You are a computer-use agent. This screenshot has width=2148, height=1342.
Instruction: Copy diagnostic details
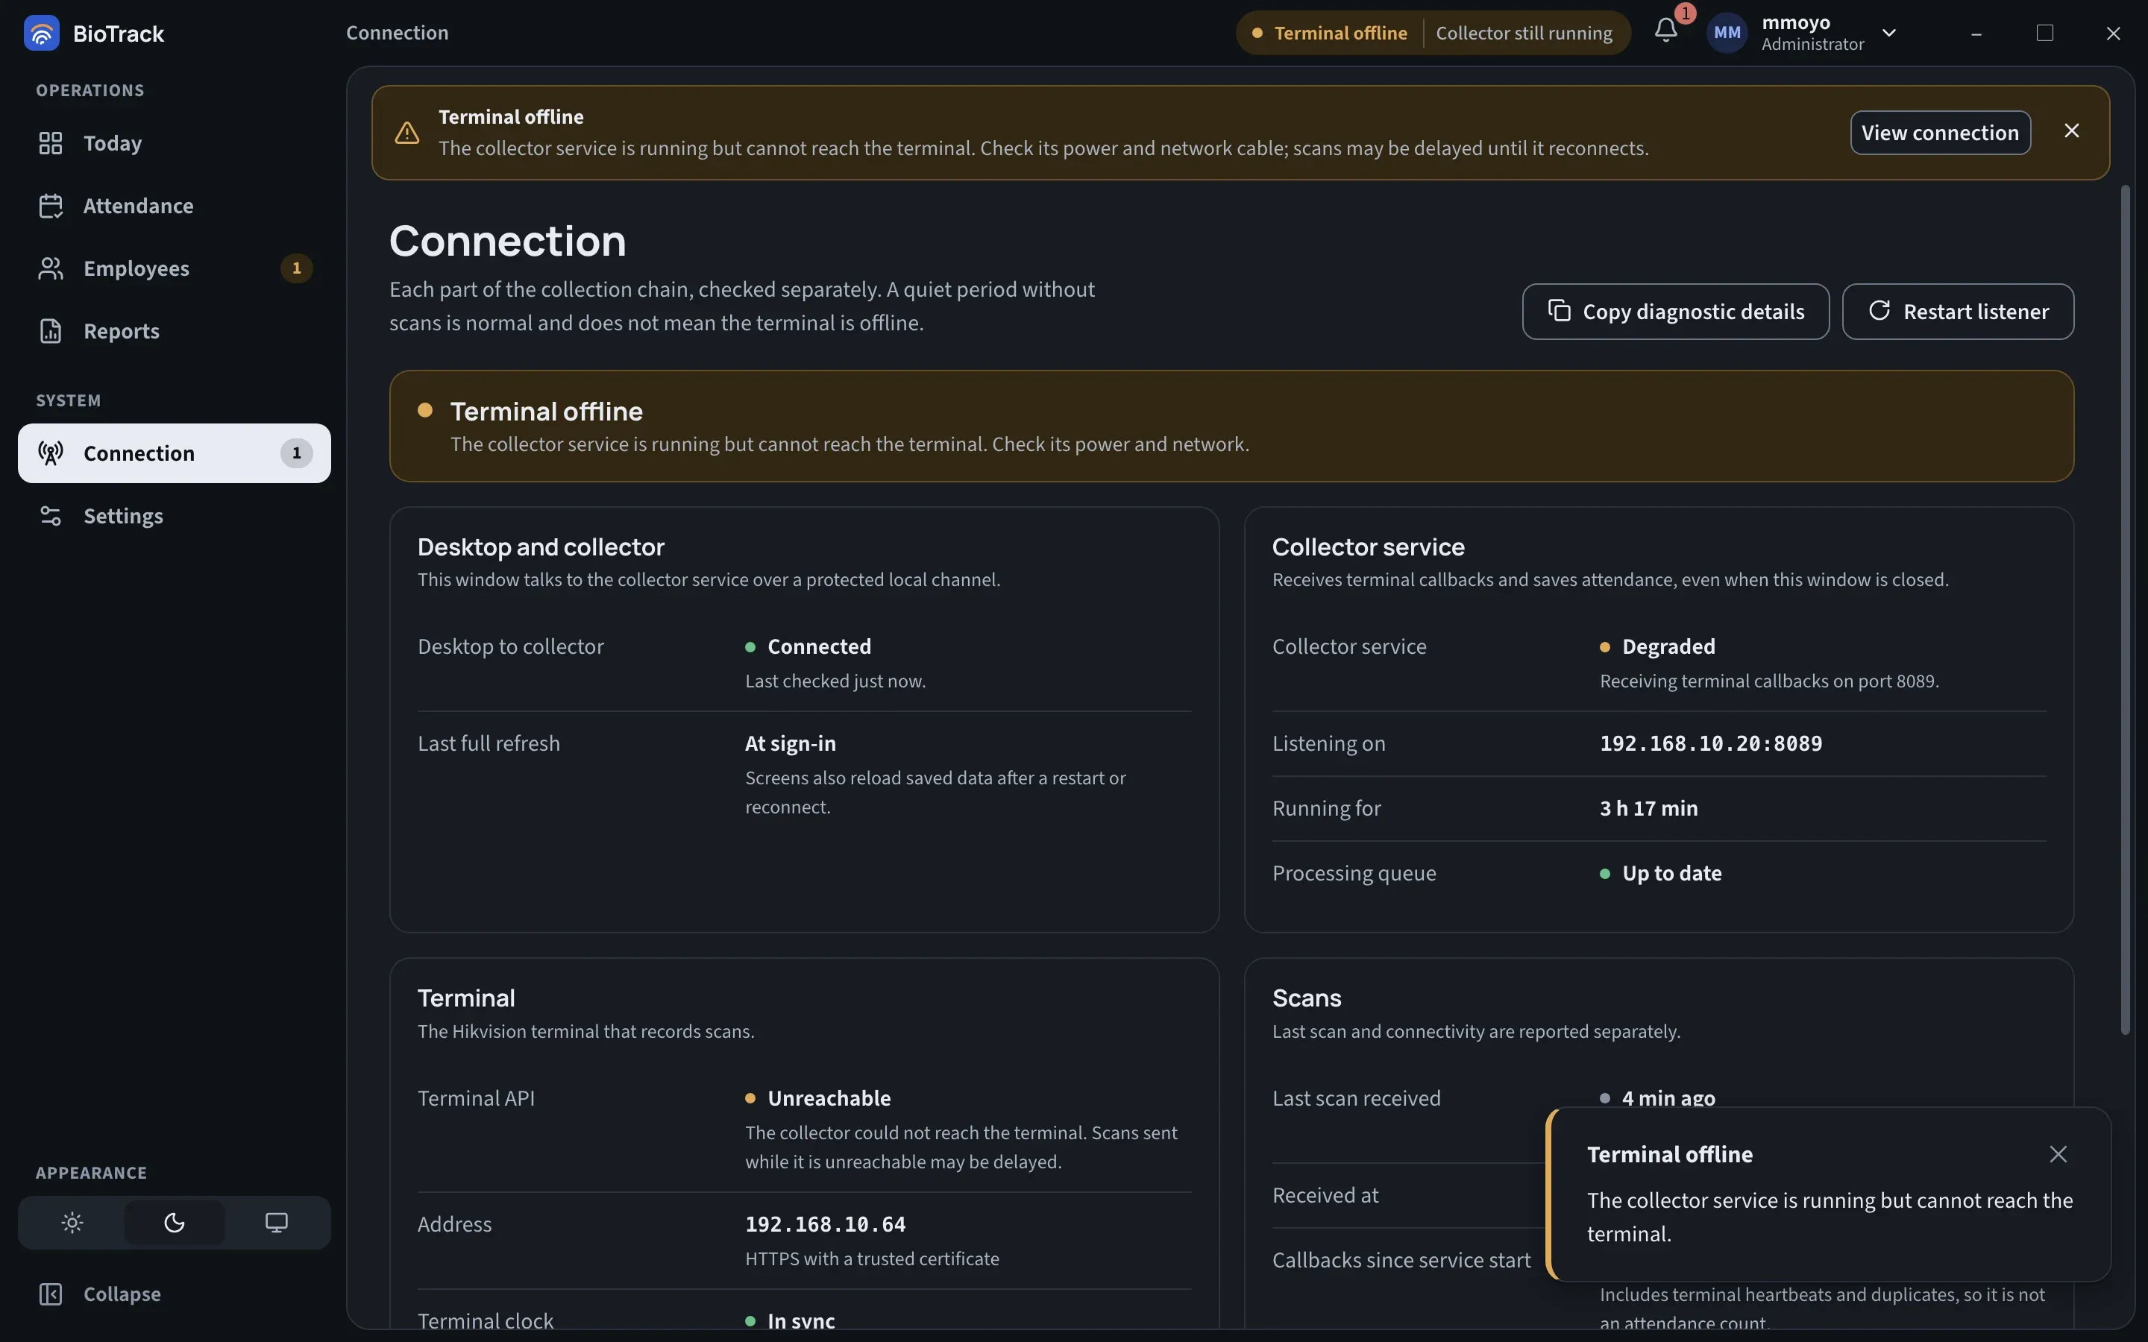(x=1675, y=312)
